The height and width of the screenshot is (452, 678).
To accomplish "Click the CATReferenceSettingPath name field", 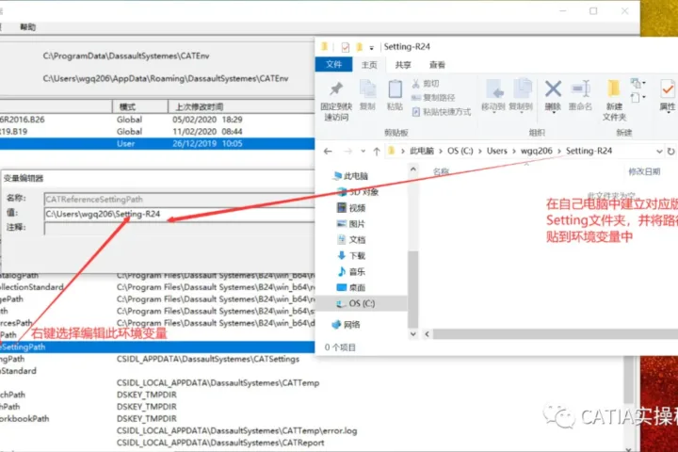I will 180,200.
